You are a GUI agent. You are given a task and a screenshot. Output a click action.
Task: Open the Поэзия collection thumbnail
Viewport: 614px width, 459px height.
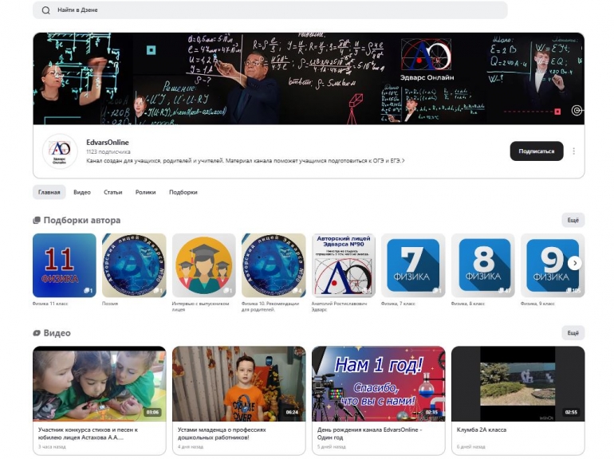pos(134,265)
